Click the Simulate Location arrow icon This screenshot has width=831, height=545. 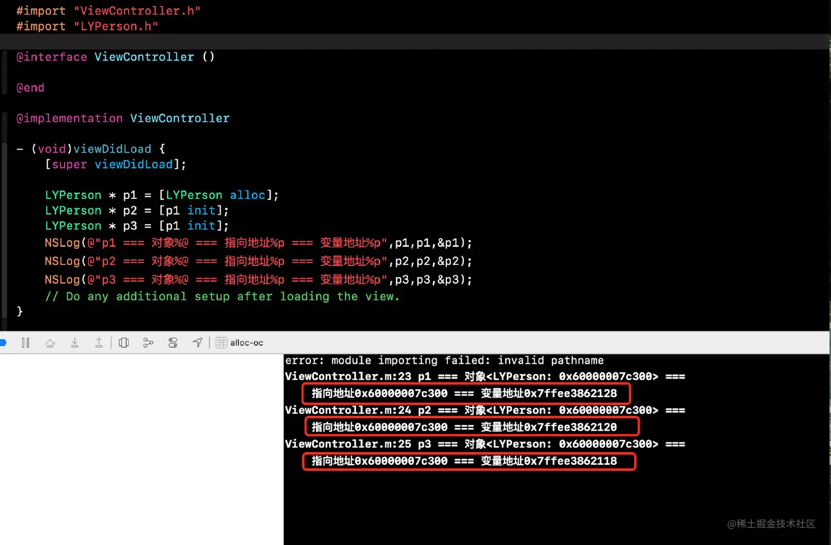click(197, 343)
